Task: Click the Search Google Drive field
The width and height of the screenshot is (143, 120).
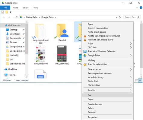Action: [132, 17]
